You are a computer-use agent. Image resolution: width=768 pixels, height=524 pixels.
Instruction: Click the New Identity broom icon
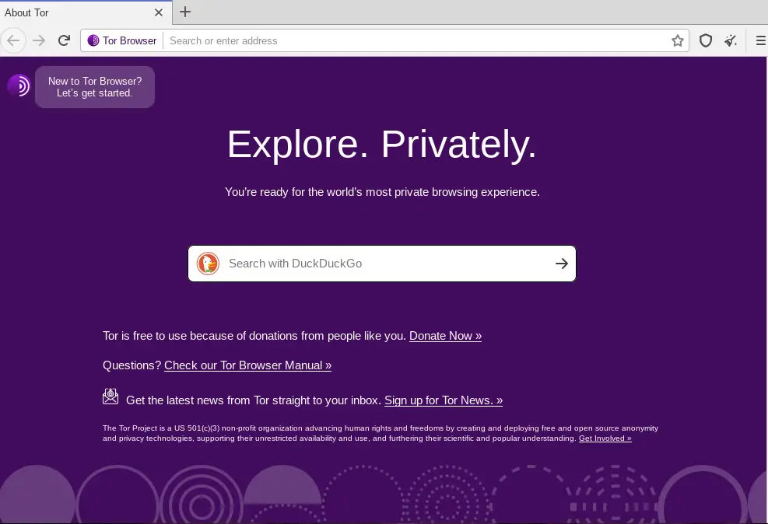click(731, 40)
